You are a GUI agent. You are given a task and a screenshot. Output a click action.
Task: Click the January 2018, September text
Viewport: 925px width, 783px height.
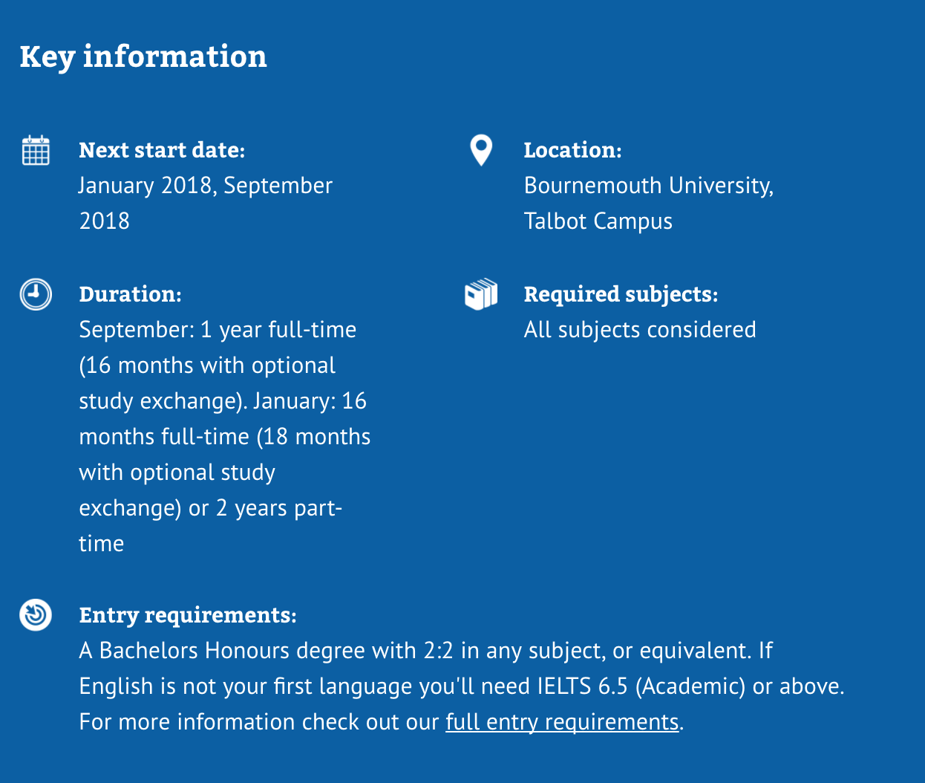pyautogui.click(x=206, y=186)
